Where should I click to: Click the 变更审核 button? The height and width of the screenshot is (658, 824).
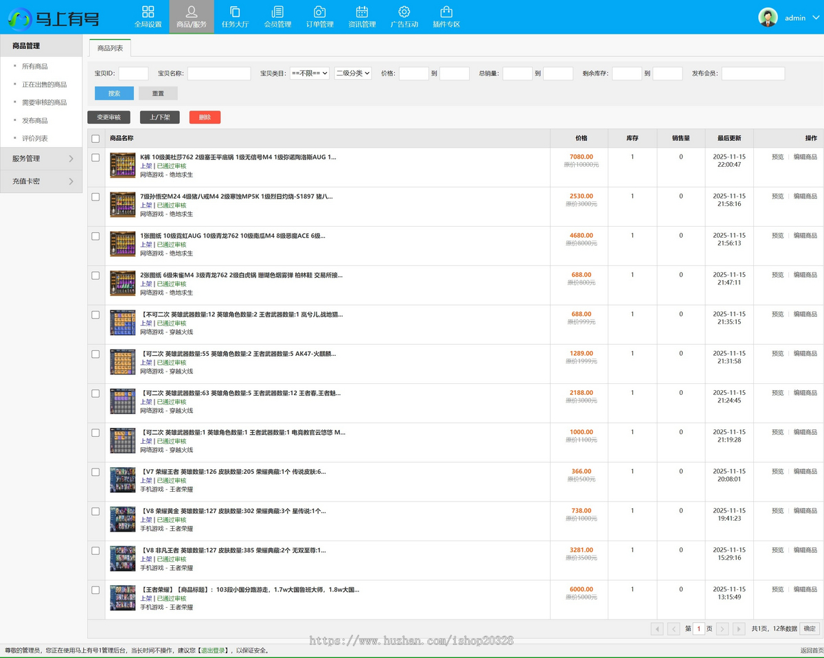point(108,117)
